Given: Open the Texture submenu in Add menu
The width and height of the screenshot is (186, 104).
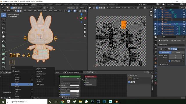Looking at the screenshot, I should click(x=22, y=82).
